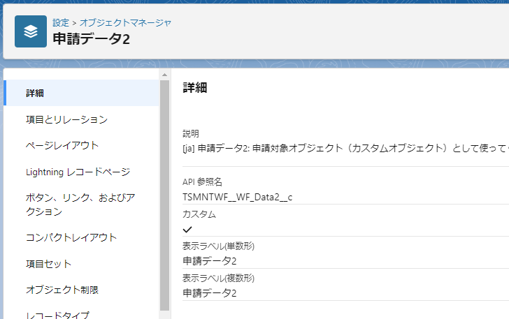Open the オブジェクトマネージャ breadcrumb link
Image resolution: width=509 pixels, height=319 pixels.
[x=125, y=23]
